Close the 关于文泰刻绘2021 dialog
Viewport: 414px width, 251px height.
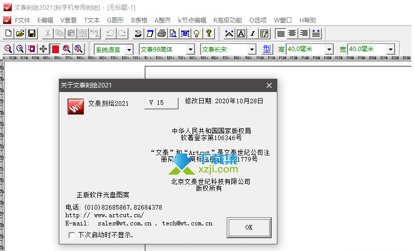pyautogui.click(x=269, y=85)
